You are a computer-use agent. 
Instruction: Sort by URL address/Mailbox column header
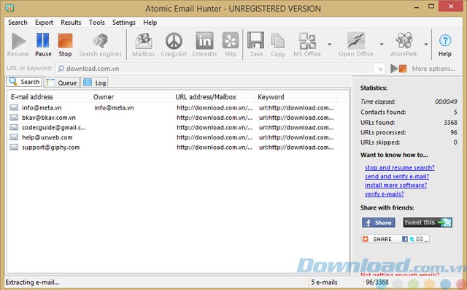[x=212, y=97]
